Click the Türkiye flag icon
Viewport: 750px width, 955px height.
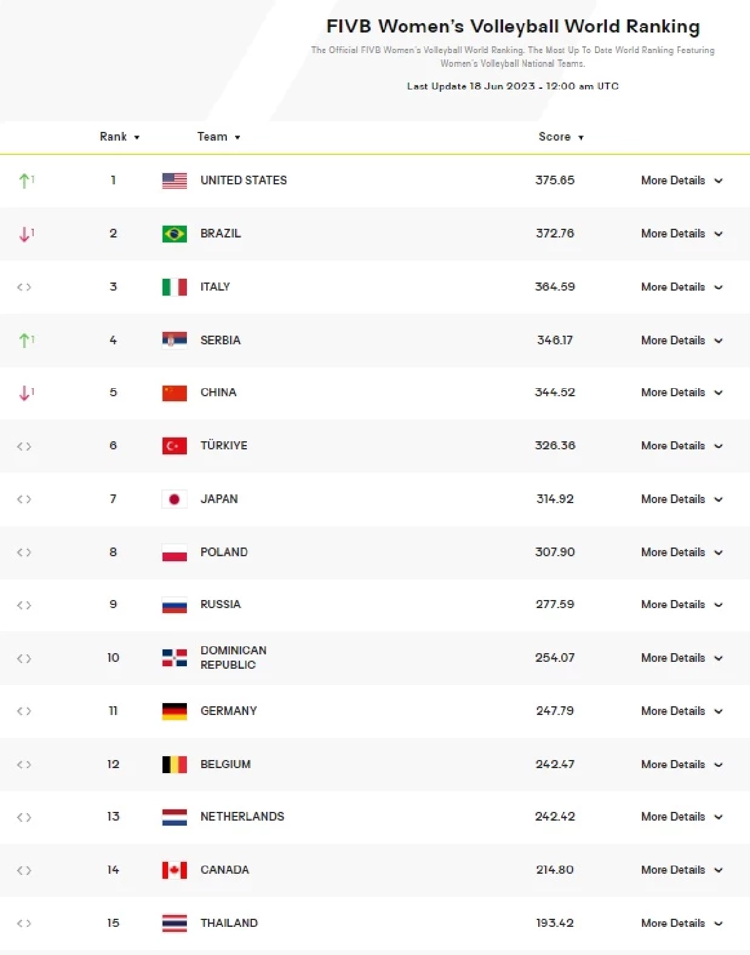point(174,446)
